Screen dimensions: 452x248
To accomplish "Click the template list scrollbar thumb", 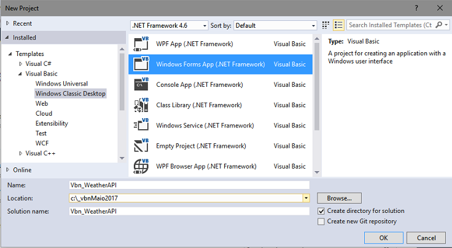I will (317, 87).
